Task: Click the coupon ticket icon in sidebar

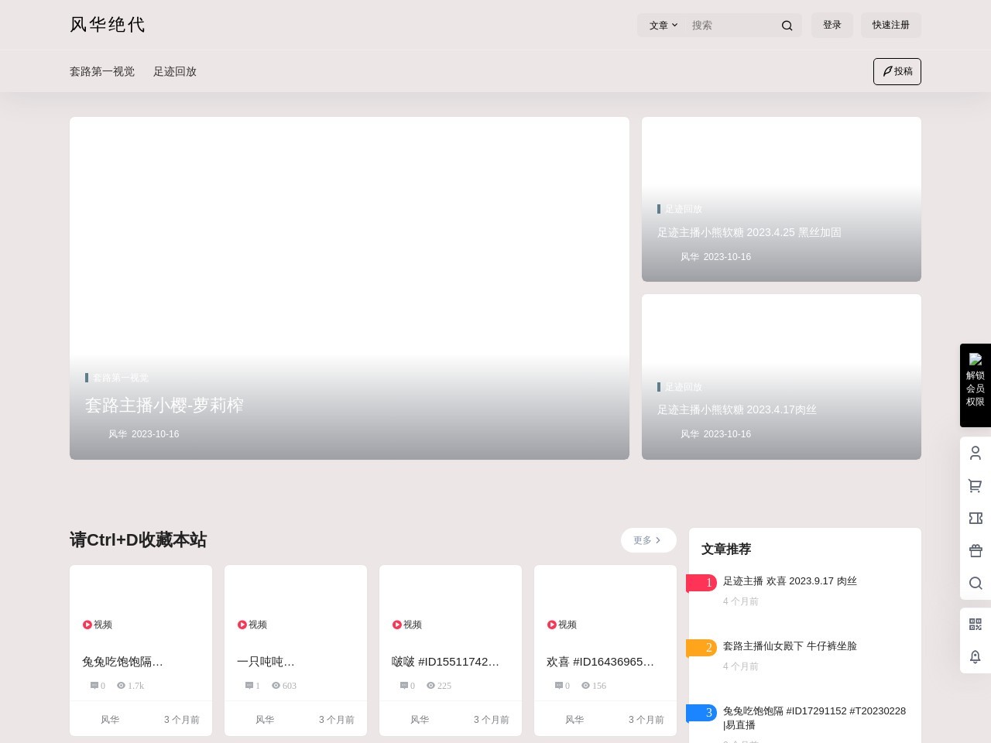Action: [976, 518]
